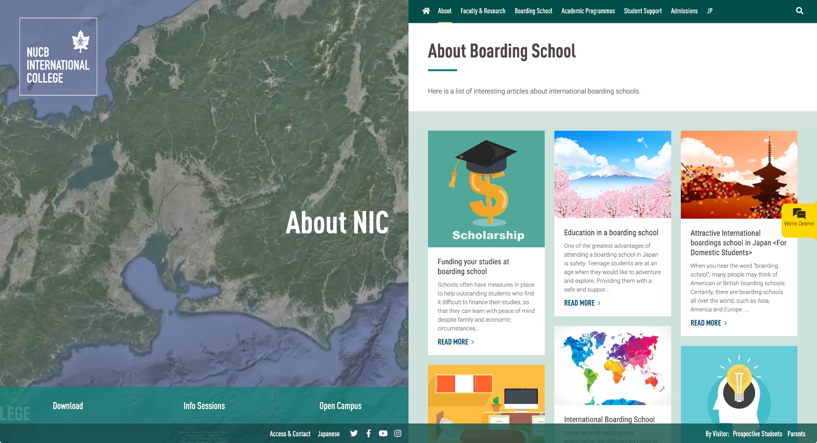Screen dimensions: 817x443
Task: Open the Info Sessions button
Action: [x=204, y=406]
